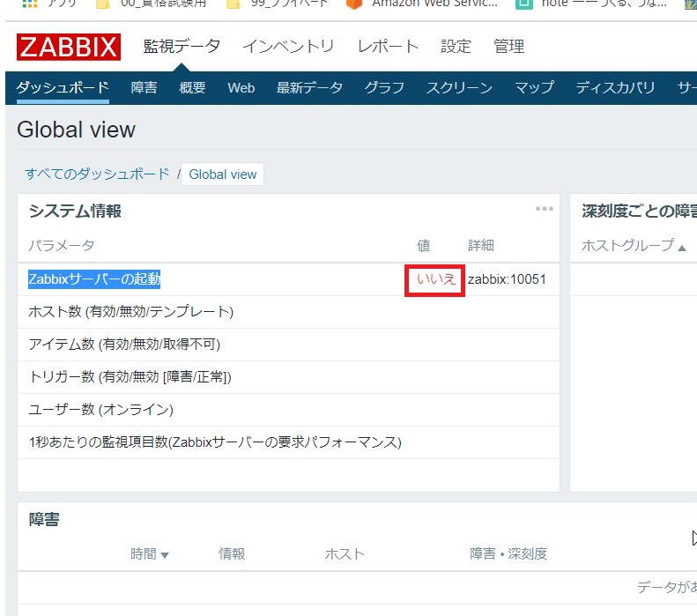This screenshot has width=697, height=616.
Task: Go to the 障害 submenu tab
Action: point(144,87)
